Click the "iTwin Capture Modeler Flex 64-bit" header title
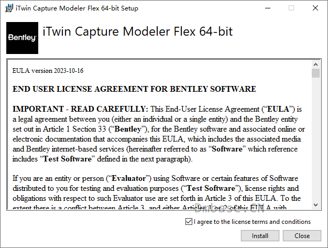This screenshot has height=248, width=328. [x=137, y=31]
